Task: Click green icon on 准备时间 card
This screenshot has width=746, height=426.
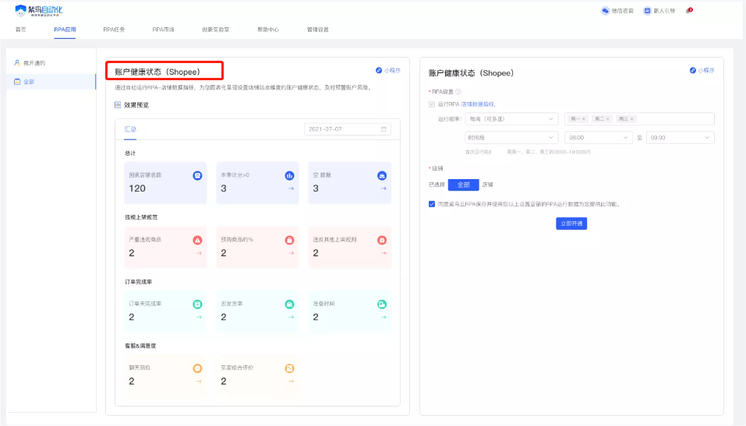Action: pos(381,305)
